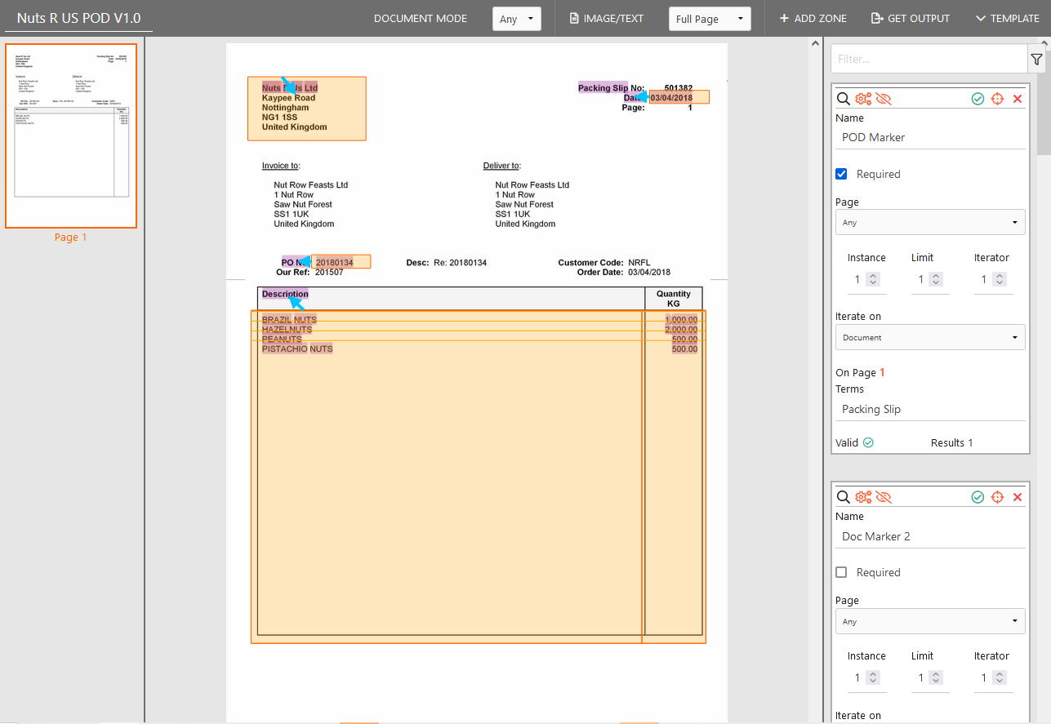Open Page dropdown in Doc Marker 2 panel
Image resolution: width=1051 pixels, height=724 pixels.
tap(930, 621)
